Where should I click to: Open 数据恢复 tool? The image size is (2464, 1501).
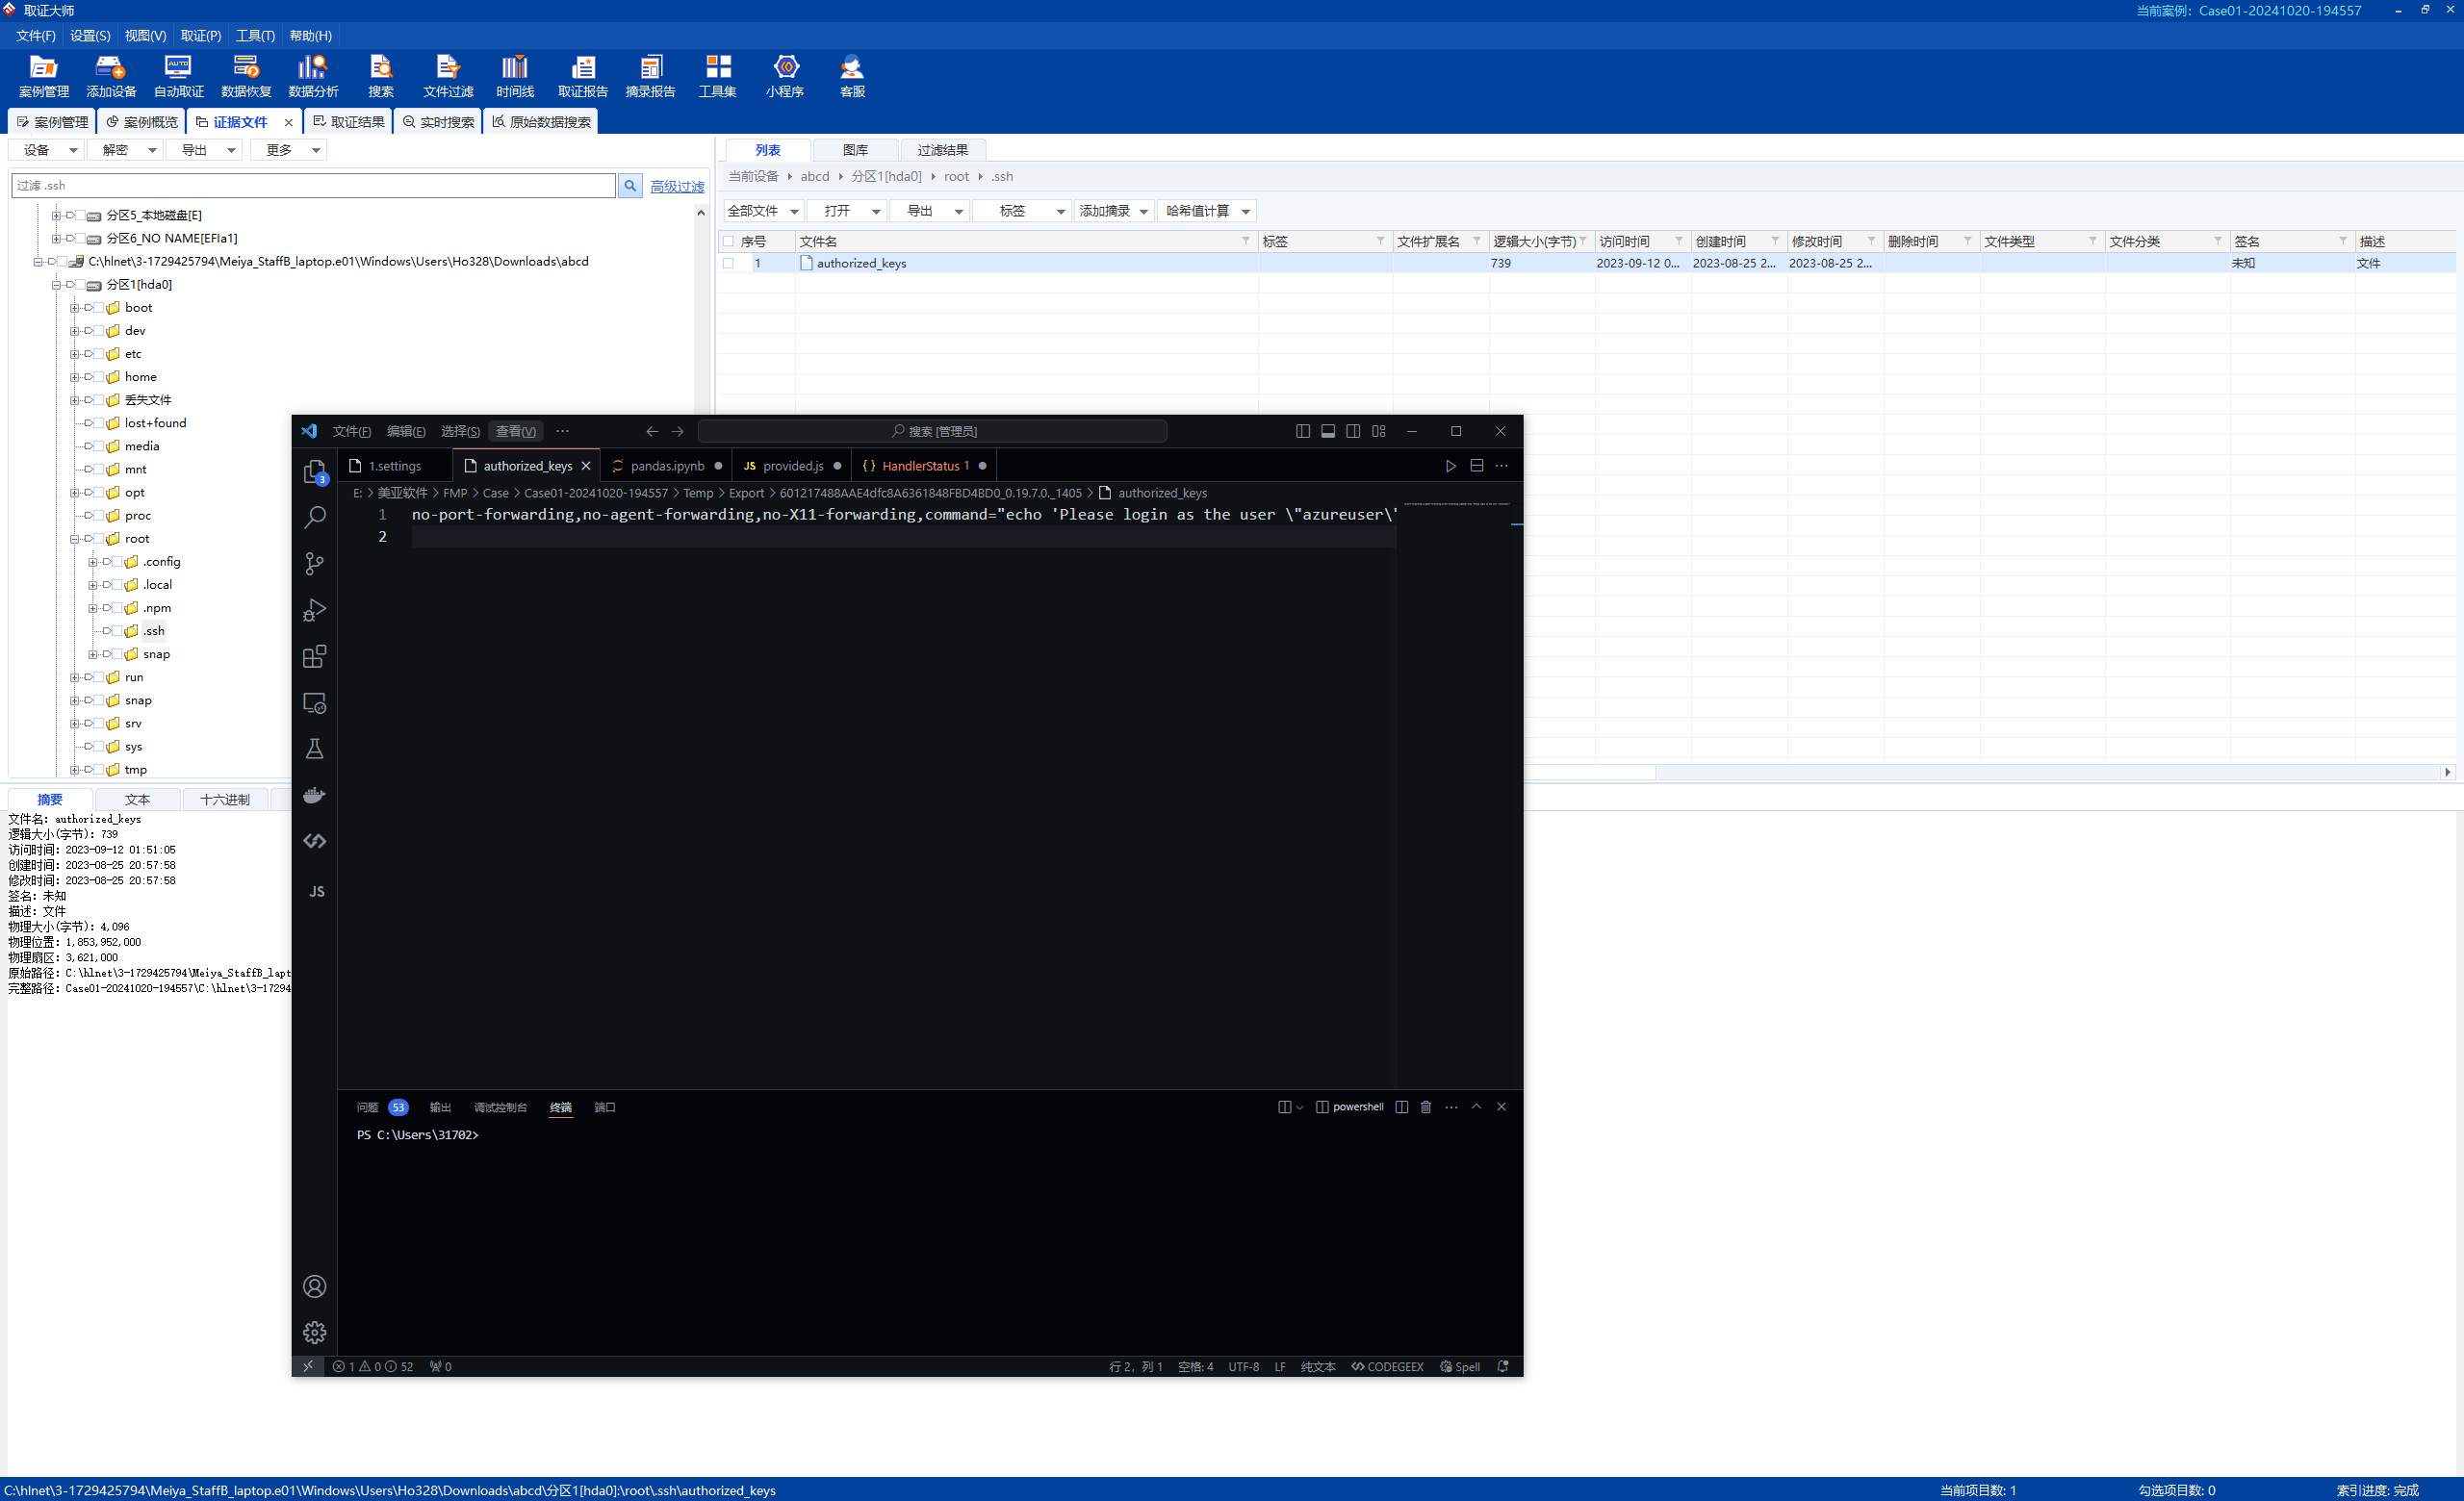click(246, 76)
